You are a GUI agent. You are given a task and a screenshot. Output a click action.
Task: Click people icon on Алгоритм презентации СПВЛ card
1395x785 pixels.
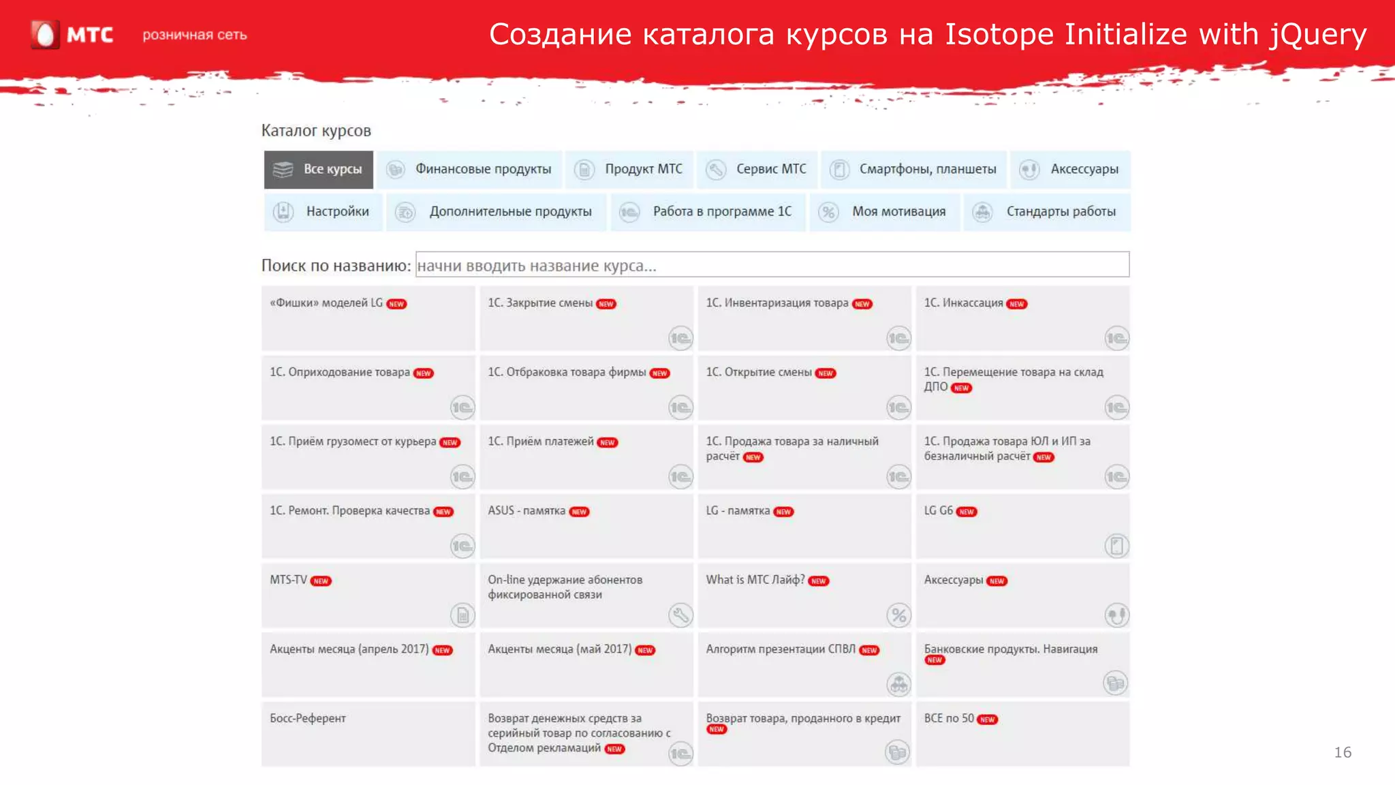[898, 683]
